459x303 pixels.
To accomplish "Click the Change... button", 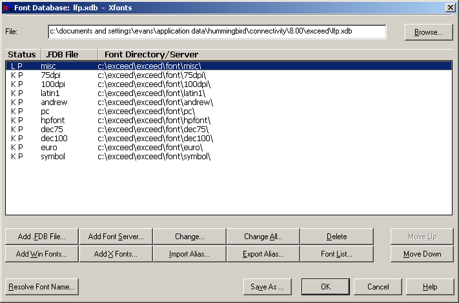I will click(x=190, y=237).
